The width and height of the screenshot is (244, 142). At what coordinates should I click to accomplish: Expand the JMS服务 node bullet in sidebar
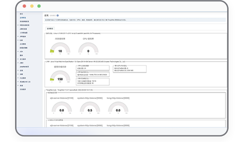[x=18, y=37]
